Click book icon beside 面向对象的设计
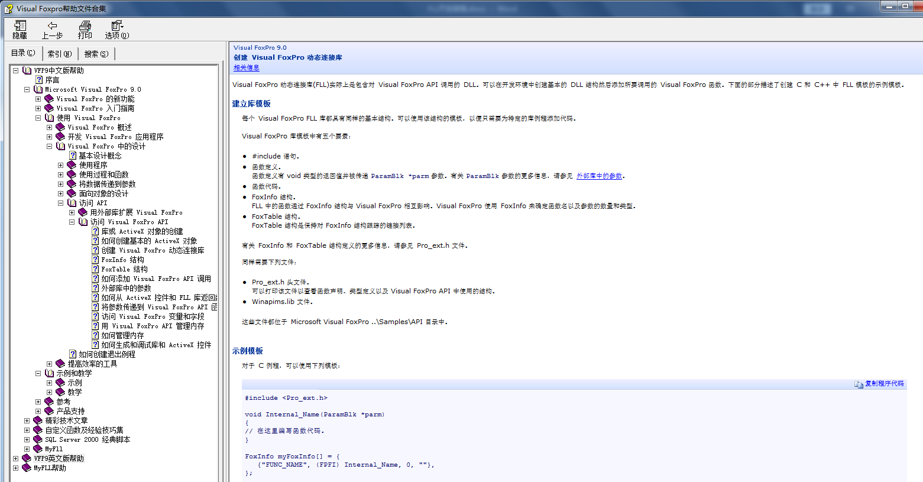 click(x=72, y=193)
